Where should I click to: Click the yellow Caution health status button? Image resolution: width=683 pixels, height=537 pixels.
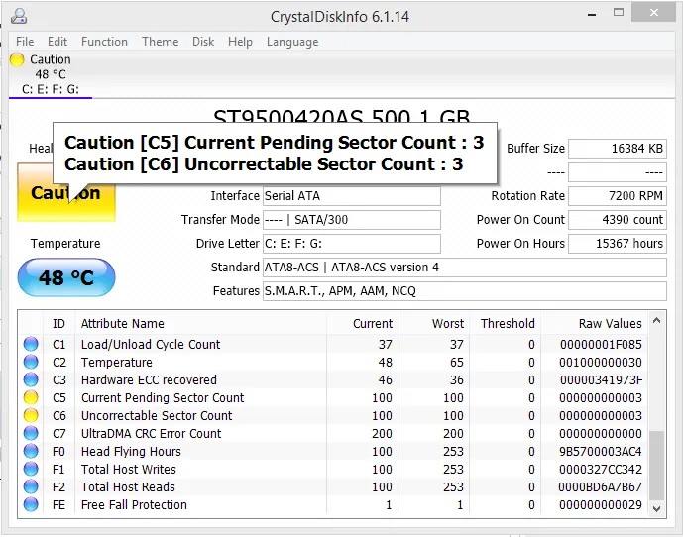pyautogui.click(x=66, y=192)
